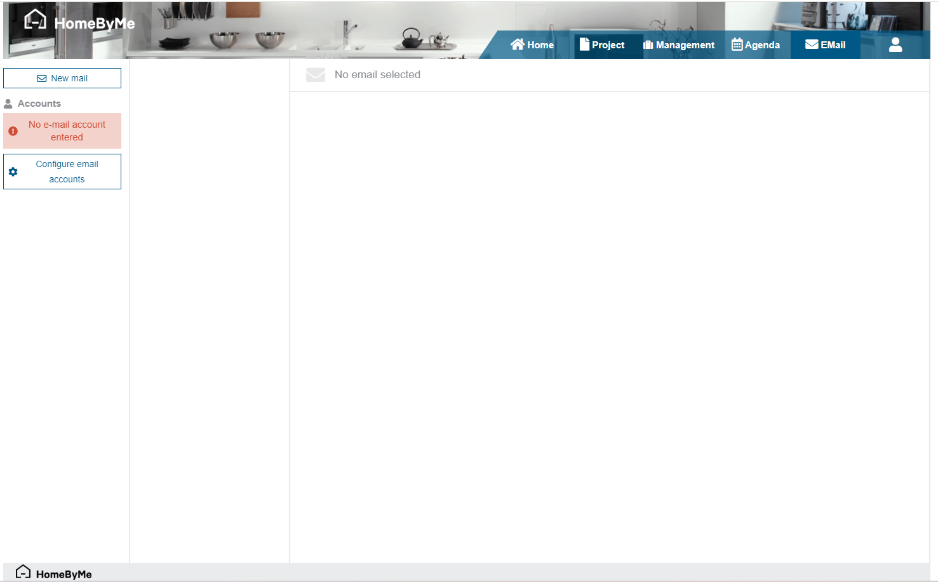
Task: Open Configure email accounts
Action: point(67,172)
